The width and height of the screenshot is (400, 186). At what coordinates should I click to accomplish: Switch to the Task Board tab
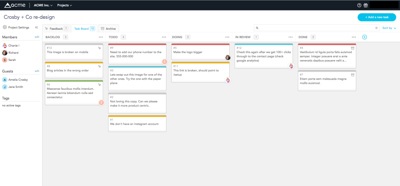[x=84, y=28]
